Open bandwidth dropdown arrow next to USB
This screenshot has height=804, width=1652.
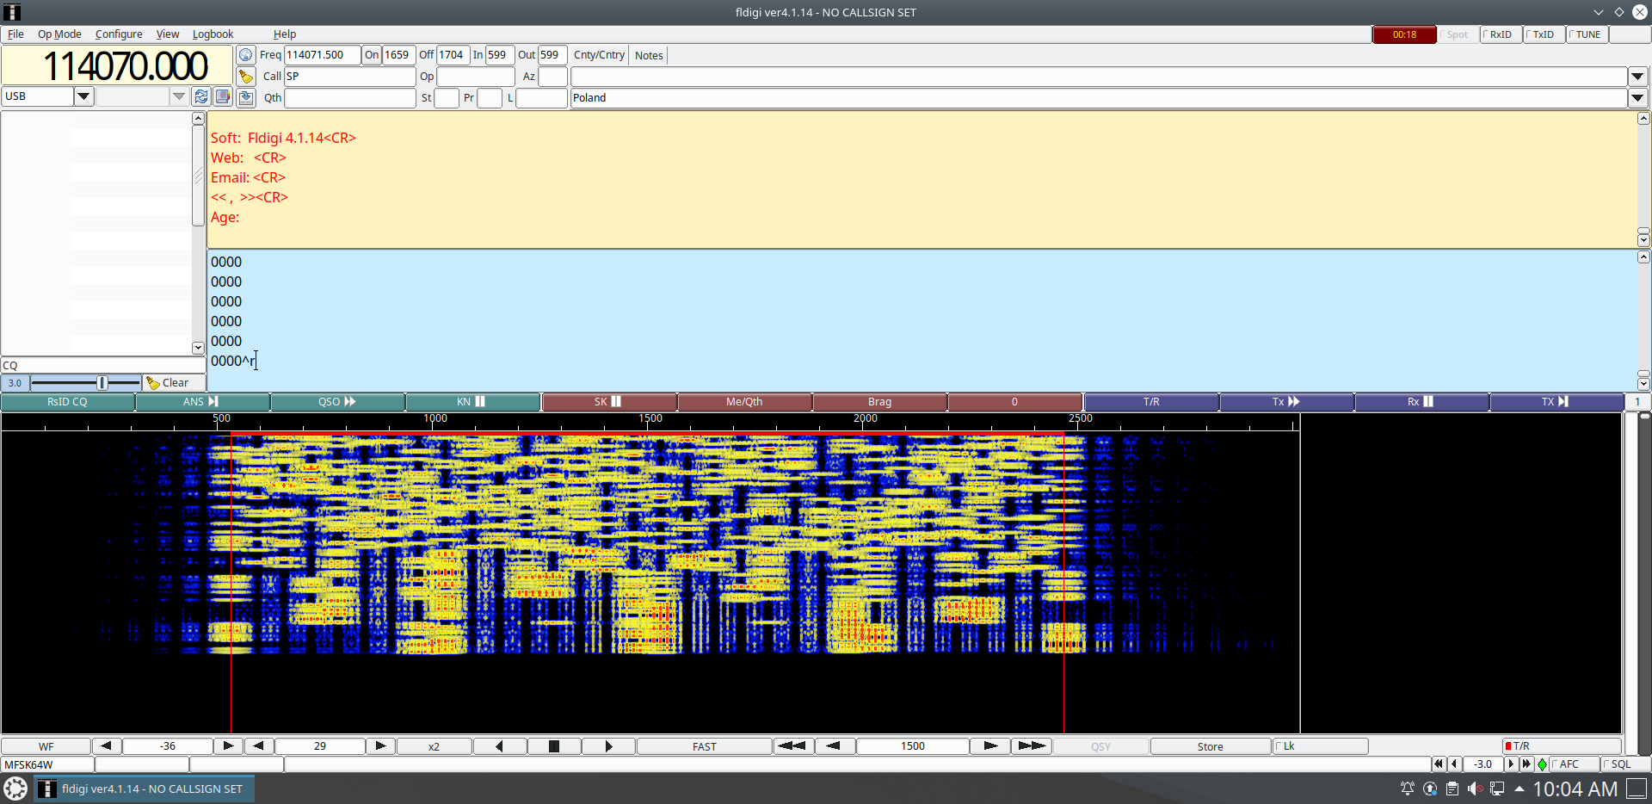click(x=179, y=96)
